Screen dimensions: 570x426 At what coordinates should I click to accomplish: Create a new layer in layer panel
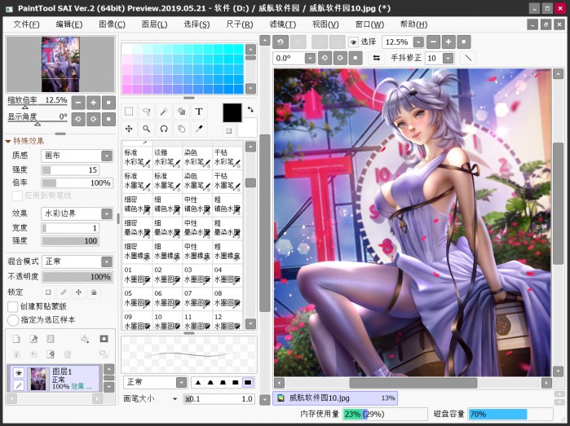(16, 339)
